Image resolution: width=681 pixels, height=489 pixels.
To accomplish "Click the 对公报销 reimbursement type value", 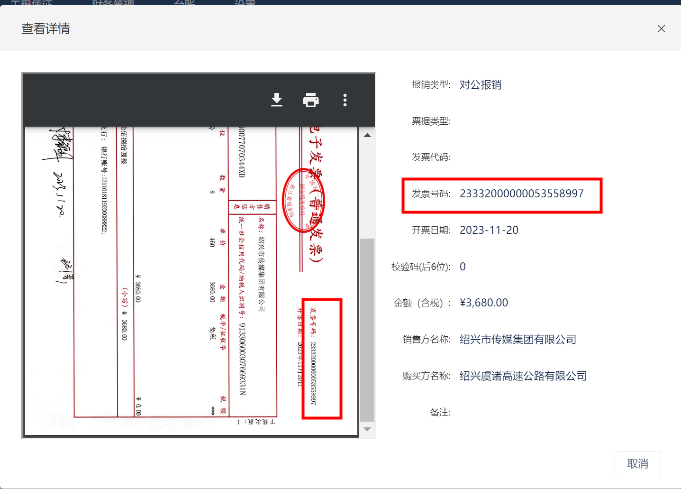I will click(x=481, y=84).
